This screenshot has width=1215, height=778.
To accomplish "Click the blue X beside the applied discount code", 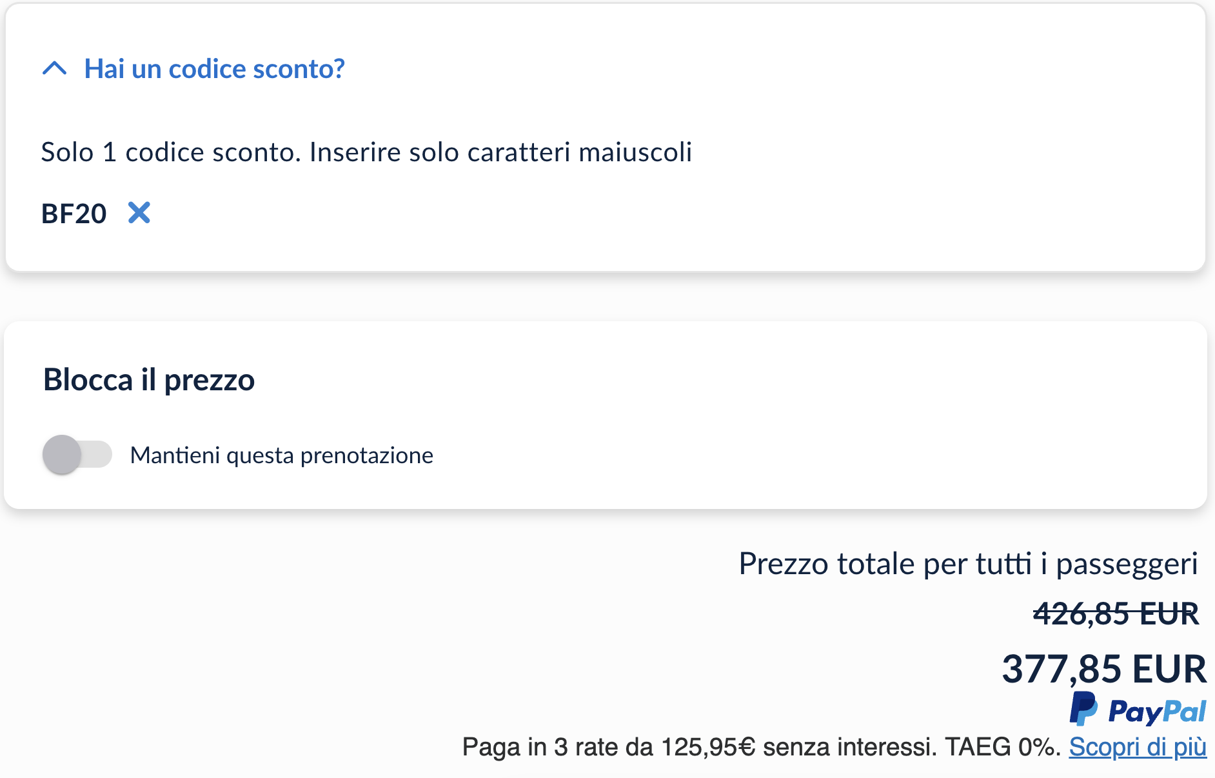I will (139, 213).
